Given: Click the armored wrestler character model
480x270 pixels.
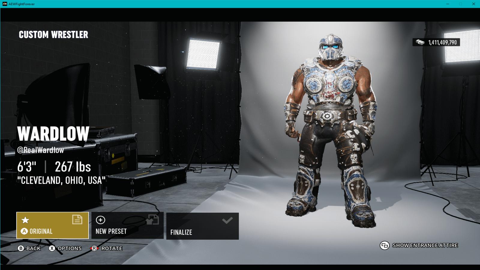Looking at the screenshot, I should pyautogui.click(x=330, y=130).
